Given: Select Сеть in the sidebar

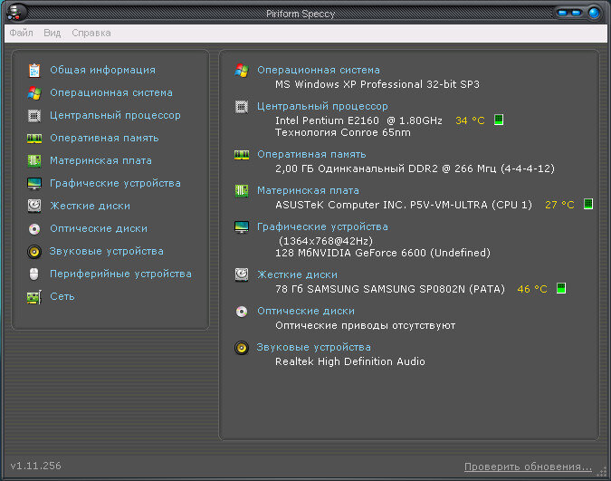Looking at the screenshot, I should pos(62,296).
